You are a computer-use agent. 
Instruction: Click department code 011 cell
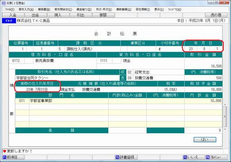click(x=22, y=101)
